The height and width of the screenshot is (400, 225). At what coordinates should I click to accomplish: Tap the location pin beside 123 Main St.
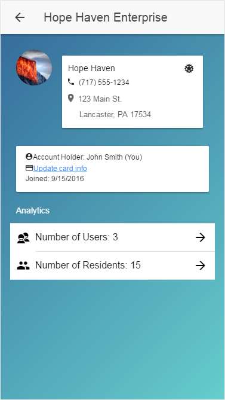pyautogui.click(x=71, y=98)
